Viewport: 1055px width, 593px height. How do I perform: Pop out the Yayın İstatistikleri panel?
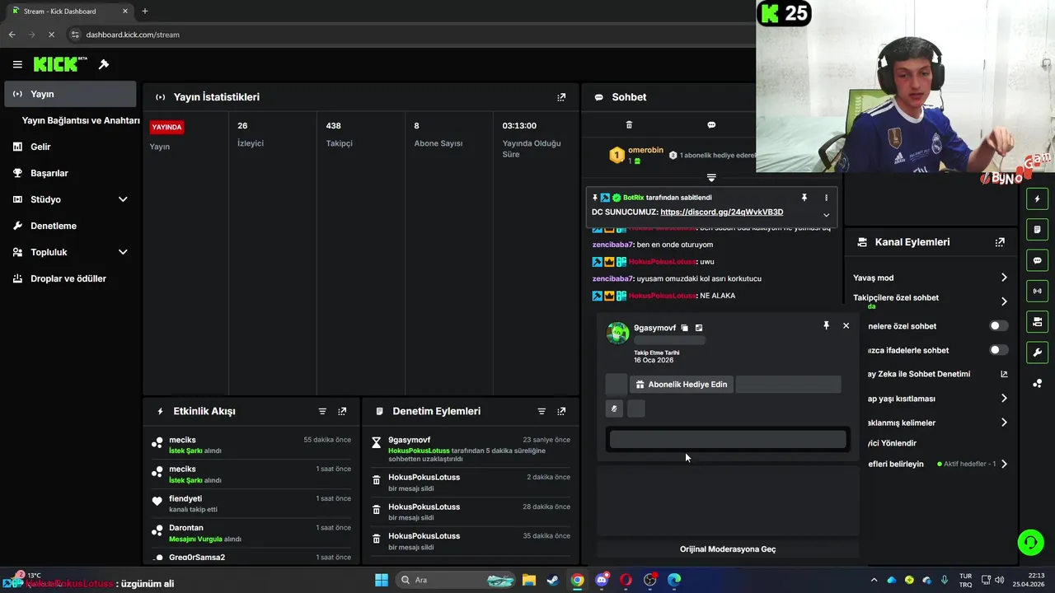pyautogui.click(x=561, y=97)
